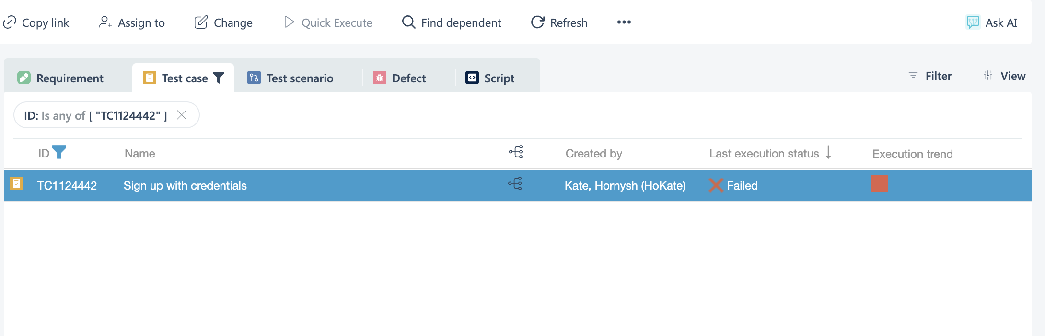Toggle the ID column filter funnel
Screen dimensions: 1045x336
(59, 152)
